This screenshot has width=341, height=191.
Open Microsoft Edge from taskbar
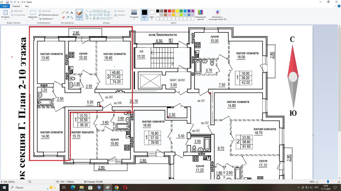tap(73, 188)
